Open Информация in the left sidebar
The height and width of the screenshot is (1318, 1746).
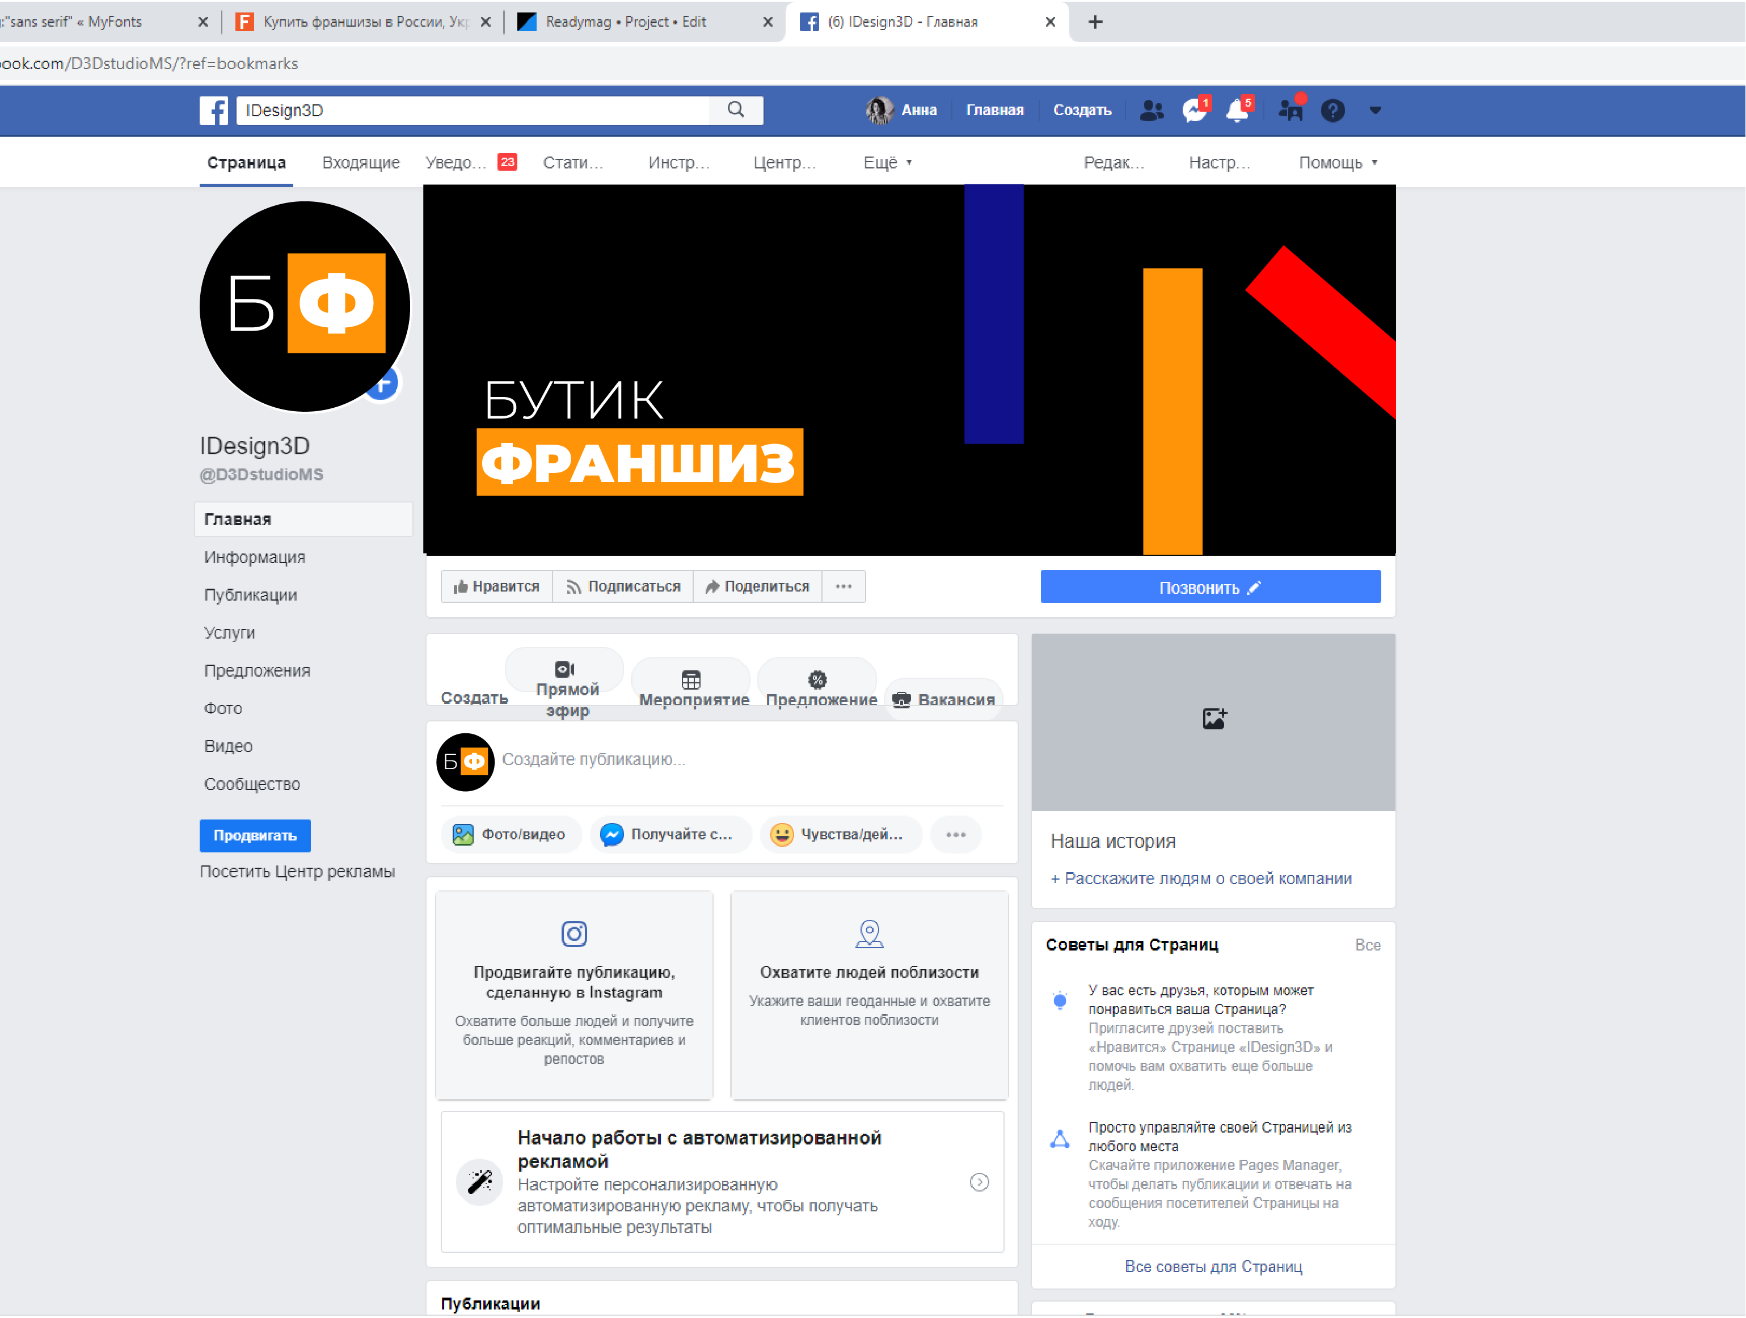point(254,557)
